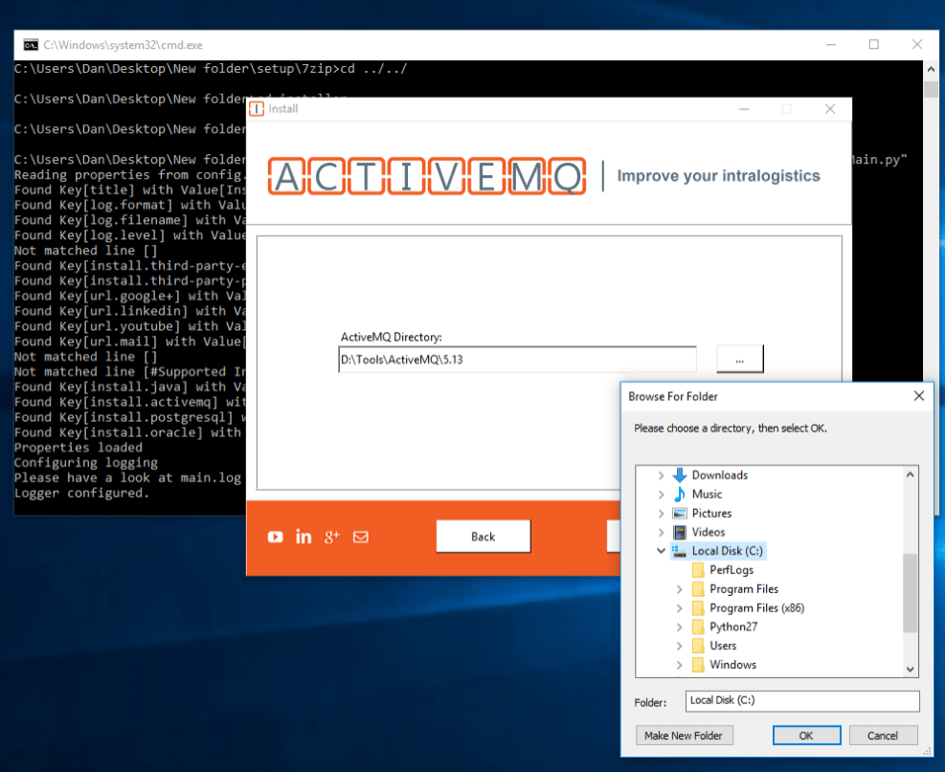
Task: Open the Google+ icon in installer footer
Action: 332,537
